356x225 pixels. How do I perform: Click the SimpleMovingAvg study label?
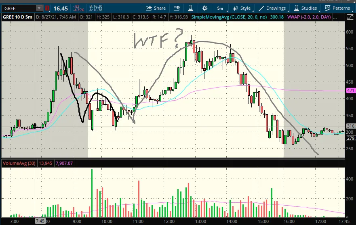coord(229,17)
